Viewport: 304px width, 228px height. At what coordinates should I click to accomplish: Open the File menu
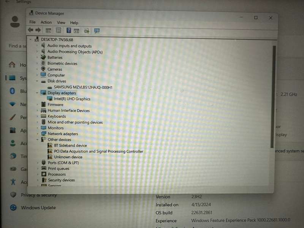pos(32,22)
